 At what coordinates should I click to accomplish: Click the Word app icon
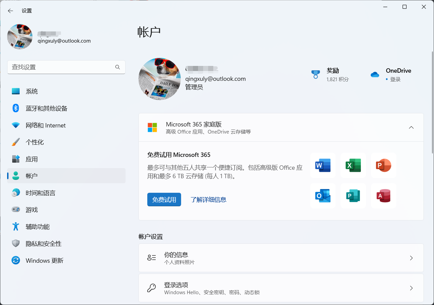323,165
